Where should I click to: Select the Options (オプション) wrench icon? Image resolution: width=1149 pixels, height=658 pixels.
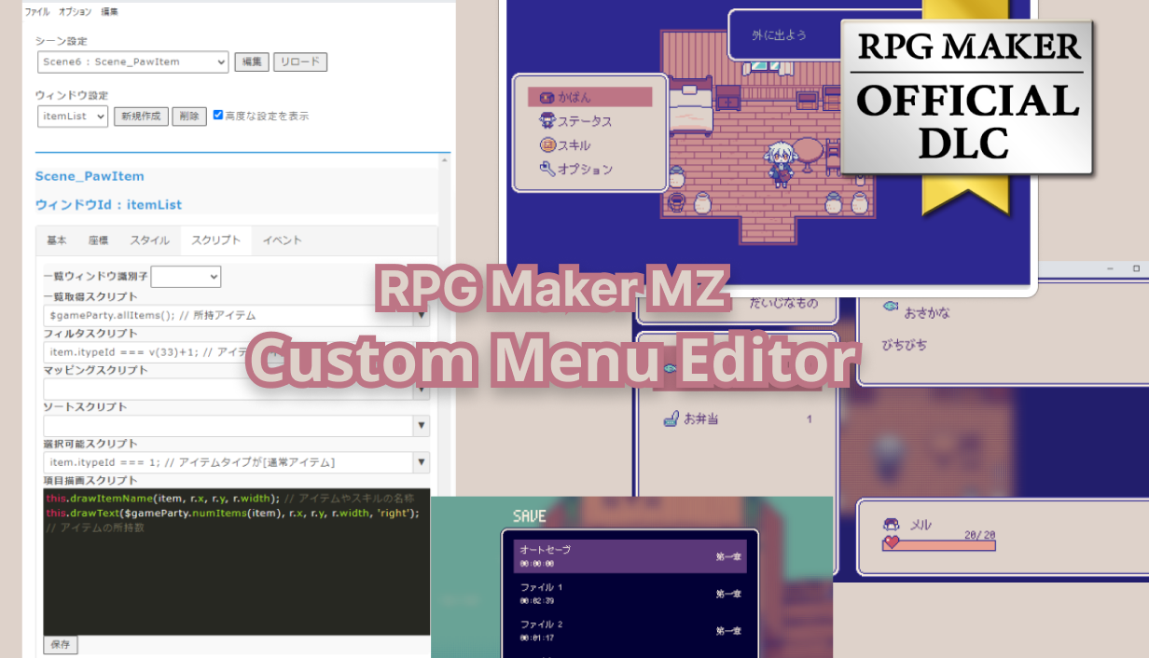click(x=547, y=170)
